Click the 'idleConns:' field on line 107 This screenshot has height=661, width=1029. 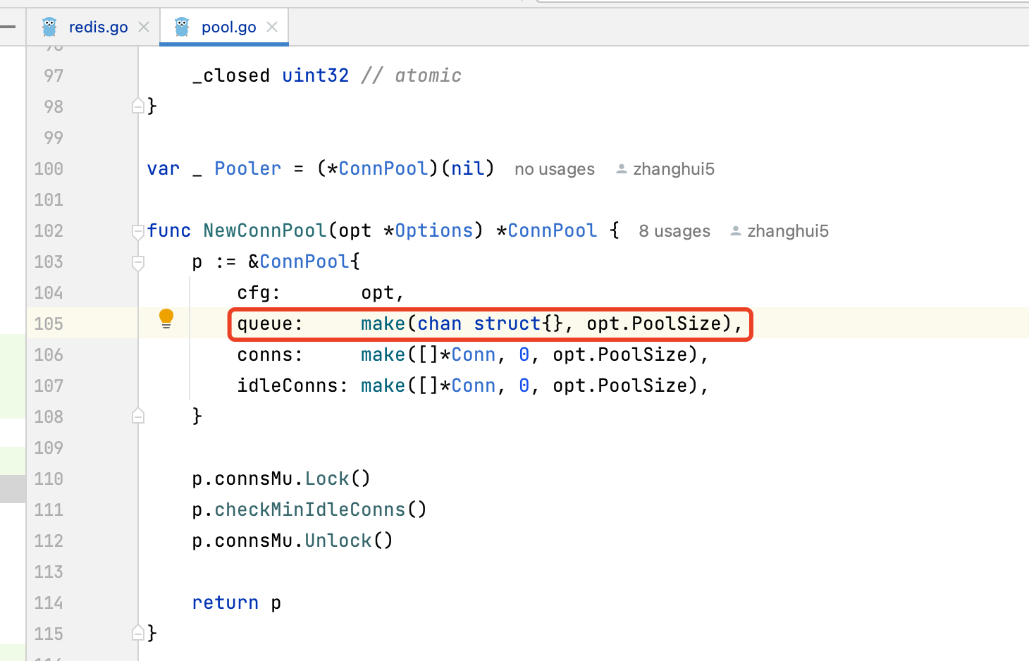(x=292, y=385)
